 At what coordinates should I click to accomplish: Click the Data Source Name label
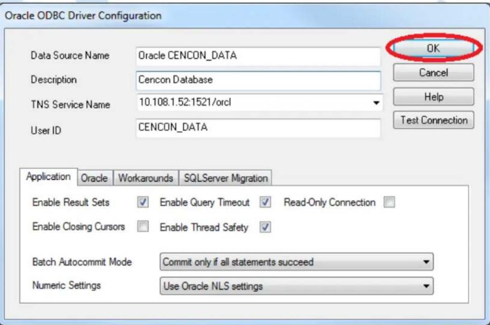pyautogui.click(x=70, y=55)
